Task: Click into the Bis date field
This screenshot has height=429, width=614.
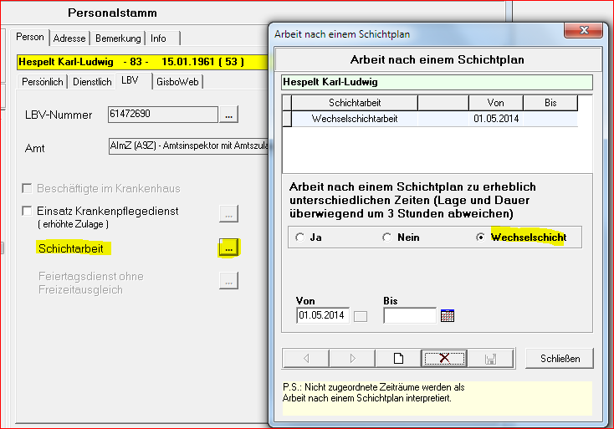Action: (x=409, y=316)
